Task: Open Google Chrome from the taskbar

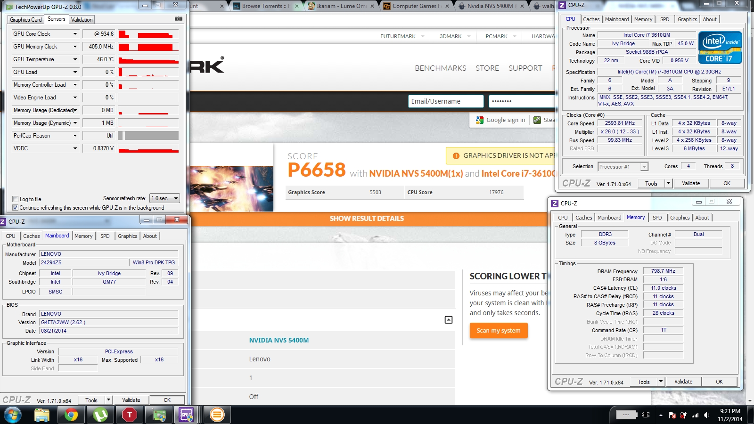Action: tap(71, 415)
